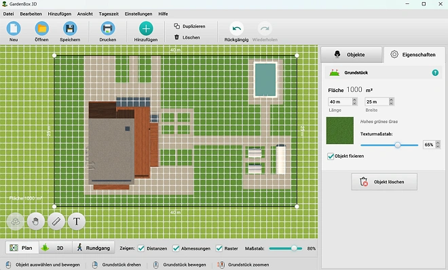Uncheck Objekt fixieren
The width and height of the screenshot is (448, 270).
click(x=331, y=156)
